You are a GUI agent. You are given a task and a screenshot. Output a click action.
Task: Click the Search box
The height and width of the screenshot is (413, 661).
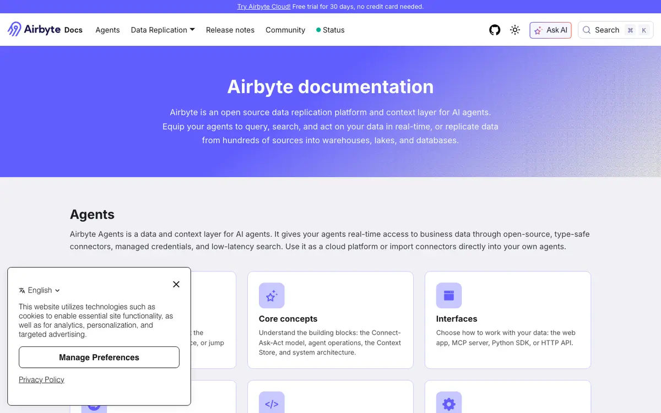tap(615, 30)
